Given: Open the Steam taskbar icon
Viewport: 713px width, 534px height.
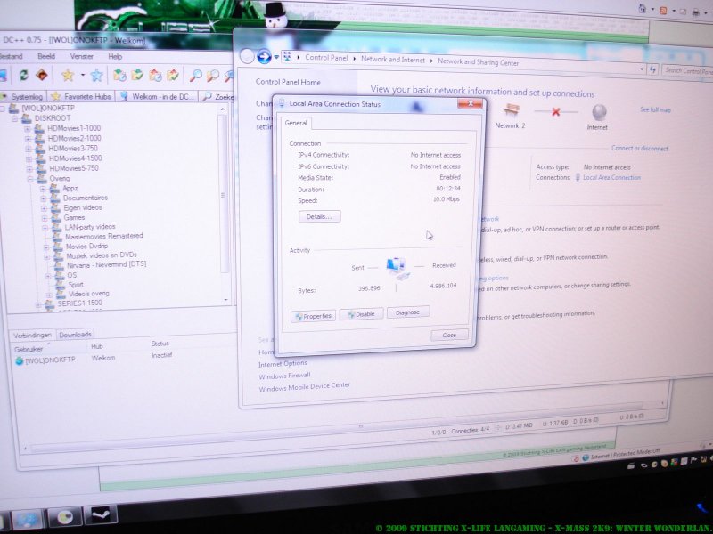Looking at the screenshot, I should [101, 514].
